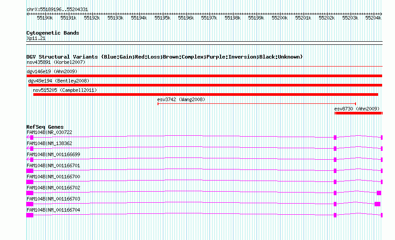Select variant label esv3742 (Wang2008)

pyautogui.click(x=181, y=99)
